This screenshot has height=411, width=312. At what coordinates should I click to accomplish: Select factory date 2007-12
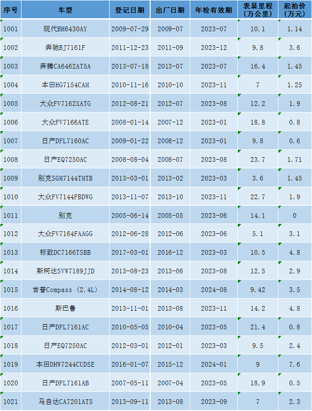(170, 122)
